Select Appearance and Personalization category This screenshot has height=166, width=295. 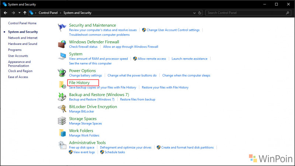pyautogui.click(x=20, y=64)
